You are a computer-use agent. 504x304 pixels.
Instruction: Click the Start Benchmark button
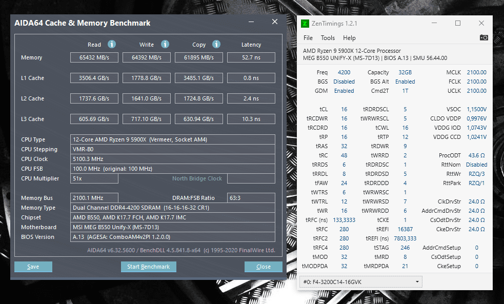(x=149, y=267)
